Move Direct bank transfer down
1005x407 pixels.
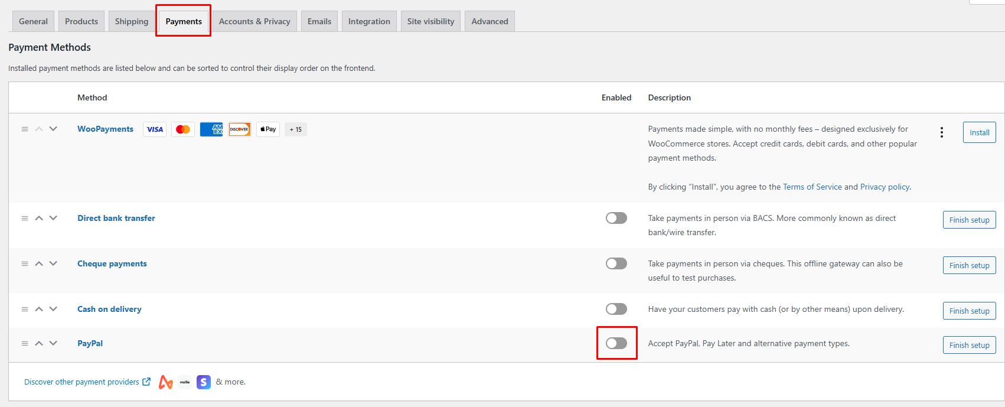(x=53, y=218)
